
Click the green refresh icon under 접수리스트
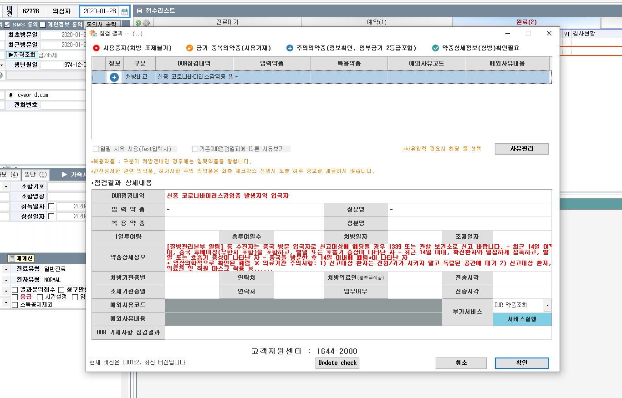tap(138, 23)
